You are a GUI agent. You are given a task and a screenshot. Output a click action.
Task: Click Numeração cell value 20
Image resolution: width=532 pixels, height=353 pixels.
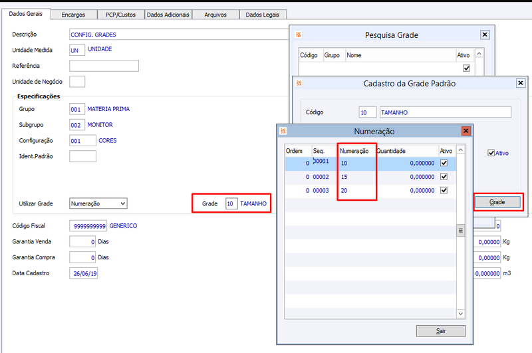coord(344,191)
